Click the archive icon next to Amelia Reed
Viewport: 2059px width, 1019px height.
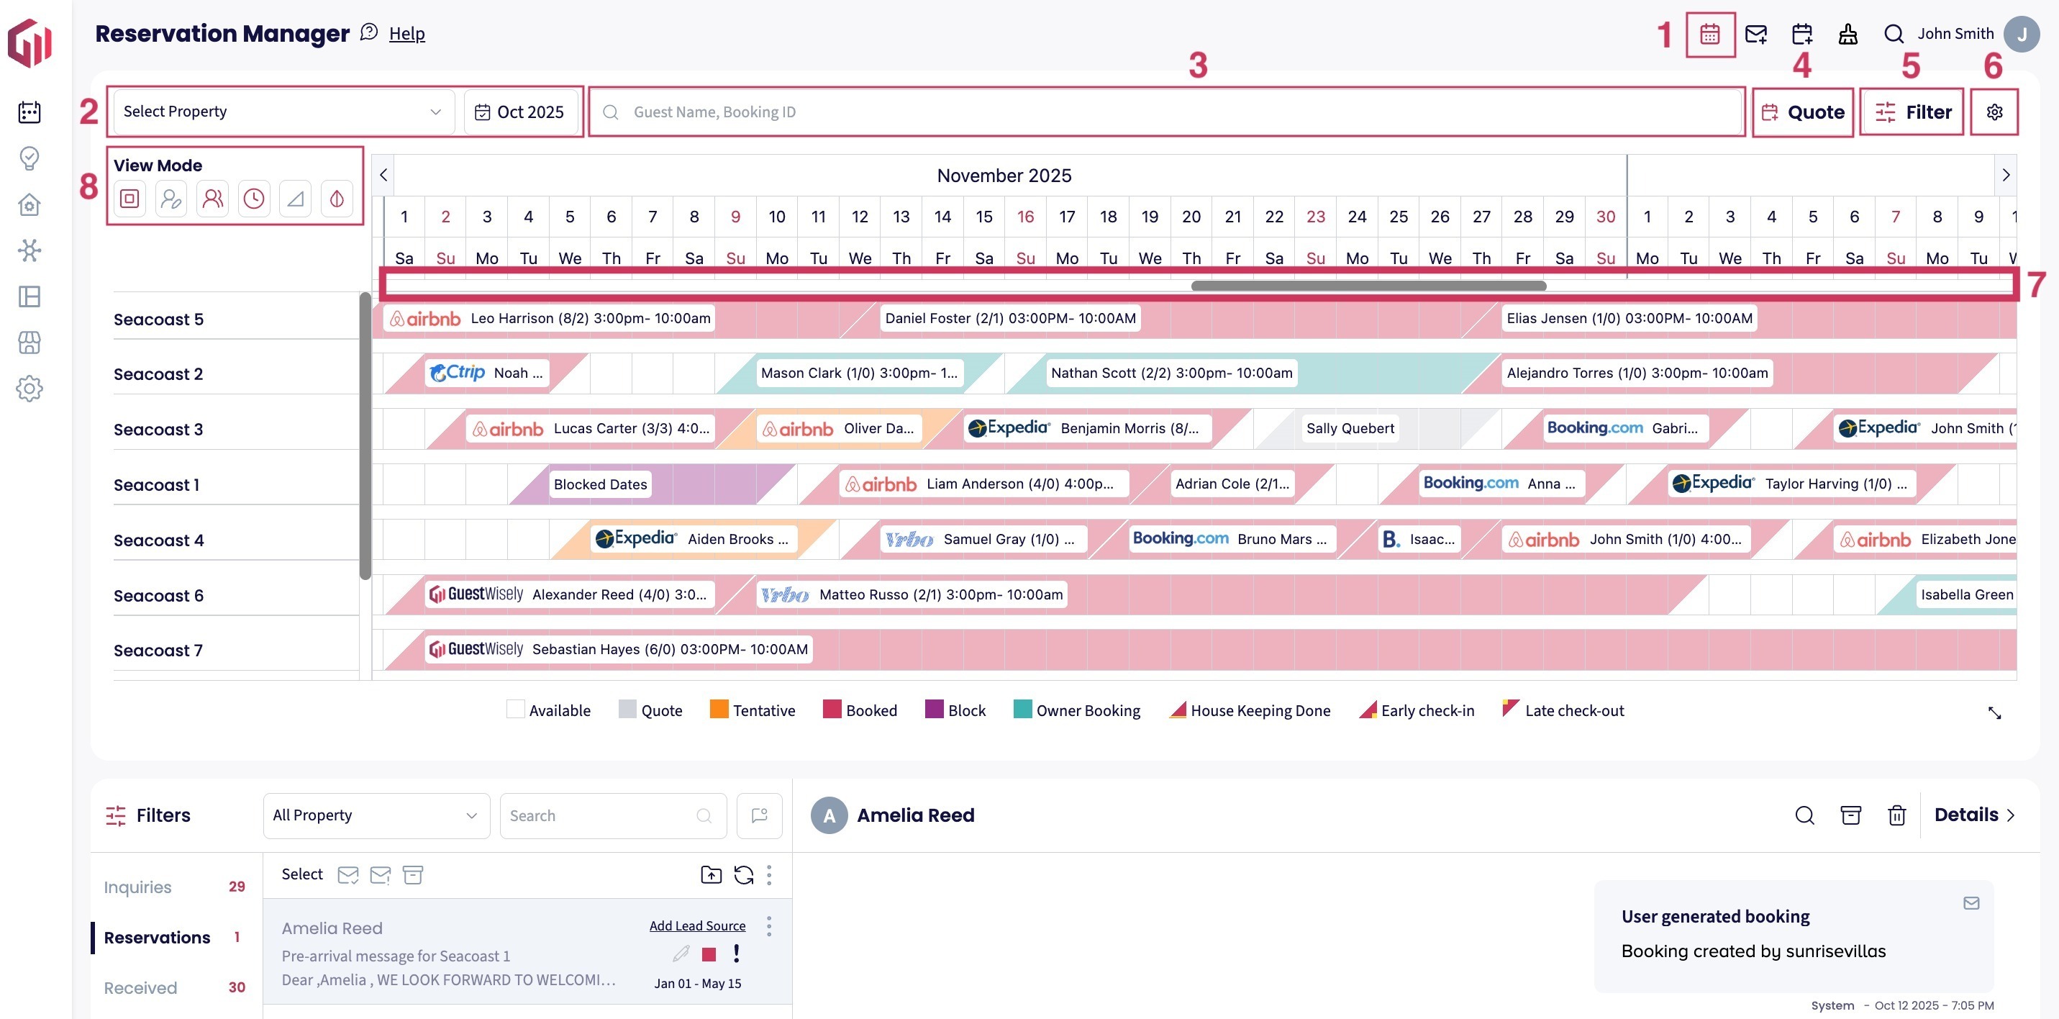tap(1850, 815)
